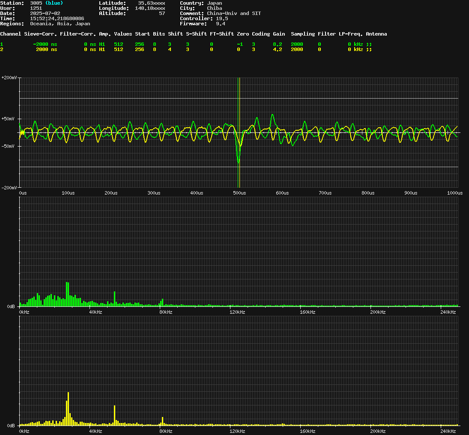This screenshot has width=469, height=435.
Task: Click the +200mV axis label
Action: coord(9,78)
